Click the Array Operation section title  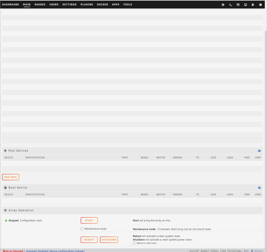[21, 210]
